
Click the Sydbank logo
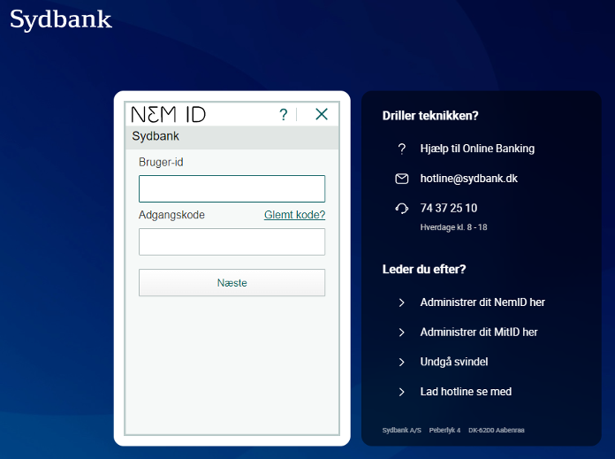(61, 19)
